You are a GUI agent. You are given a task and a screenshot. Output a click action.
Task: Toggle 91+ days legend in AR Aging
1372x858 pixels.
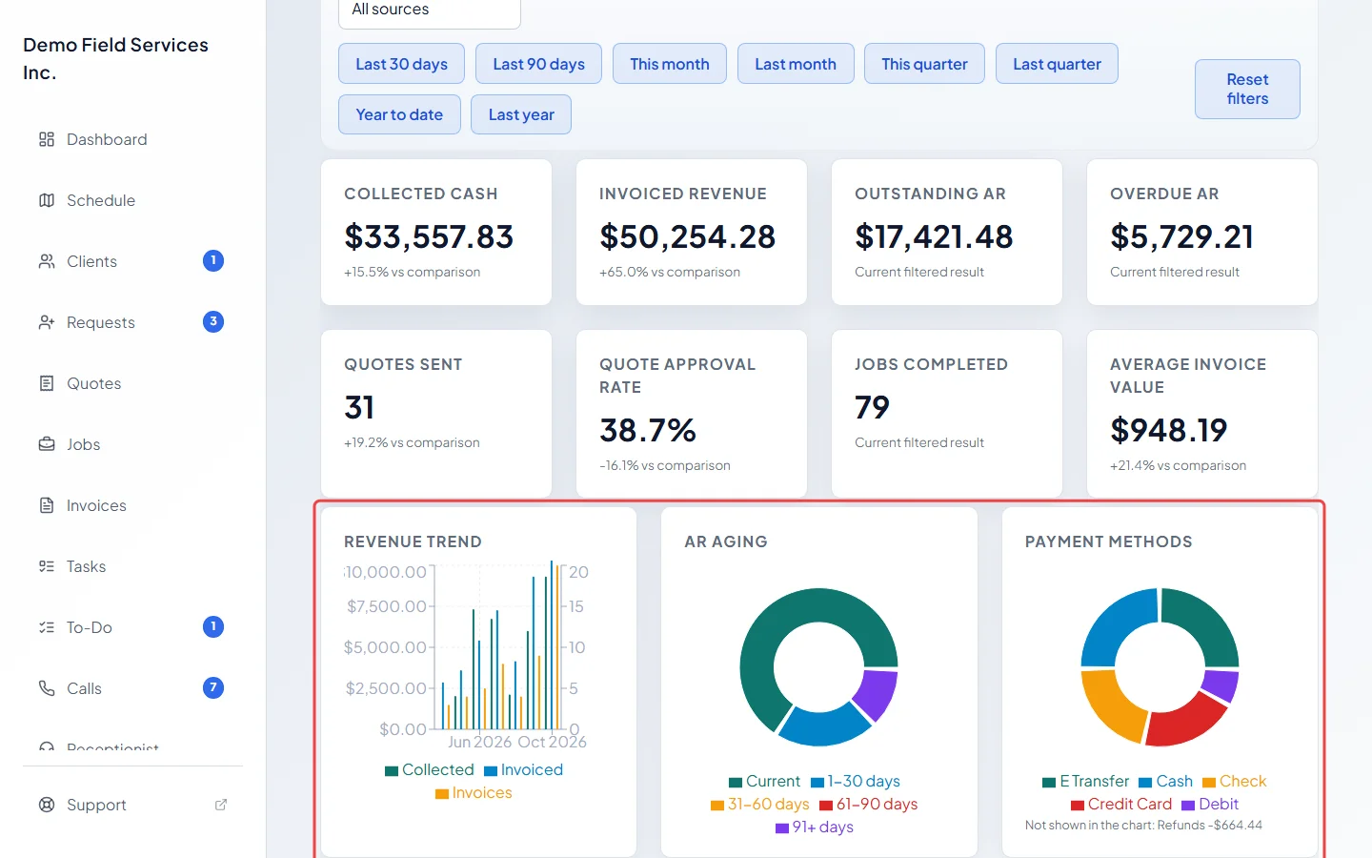pyautogui.click(x=815, y=827)
